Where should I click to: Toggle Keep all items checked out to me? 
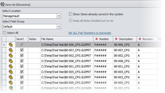point(70,21)
